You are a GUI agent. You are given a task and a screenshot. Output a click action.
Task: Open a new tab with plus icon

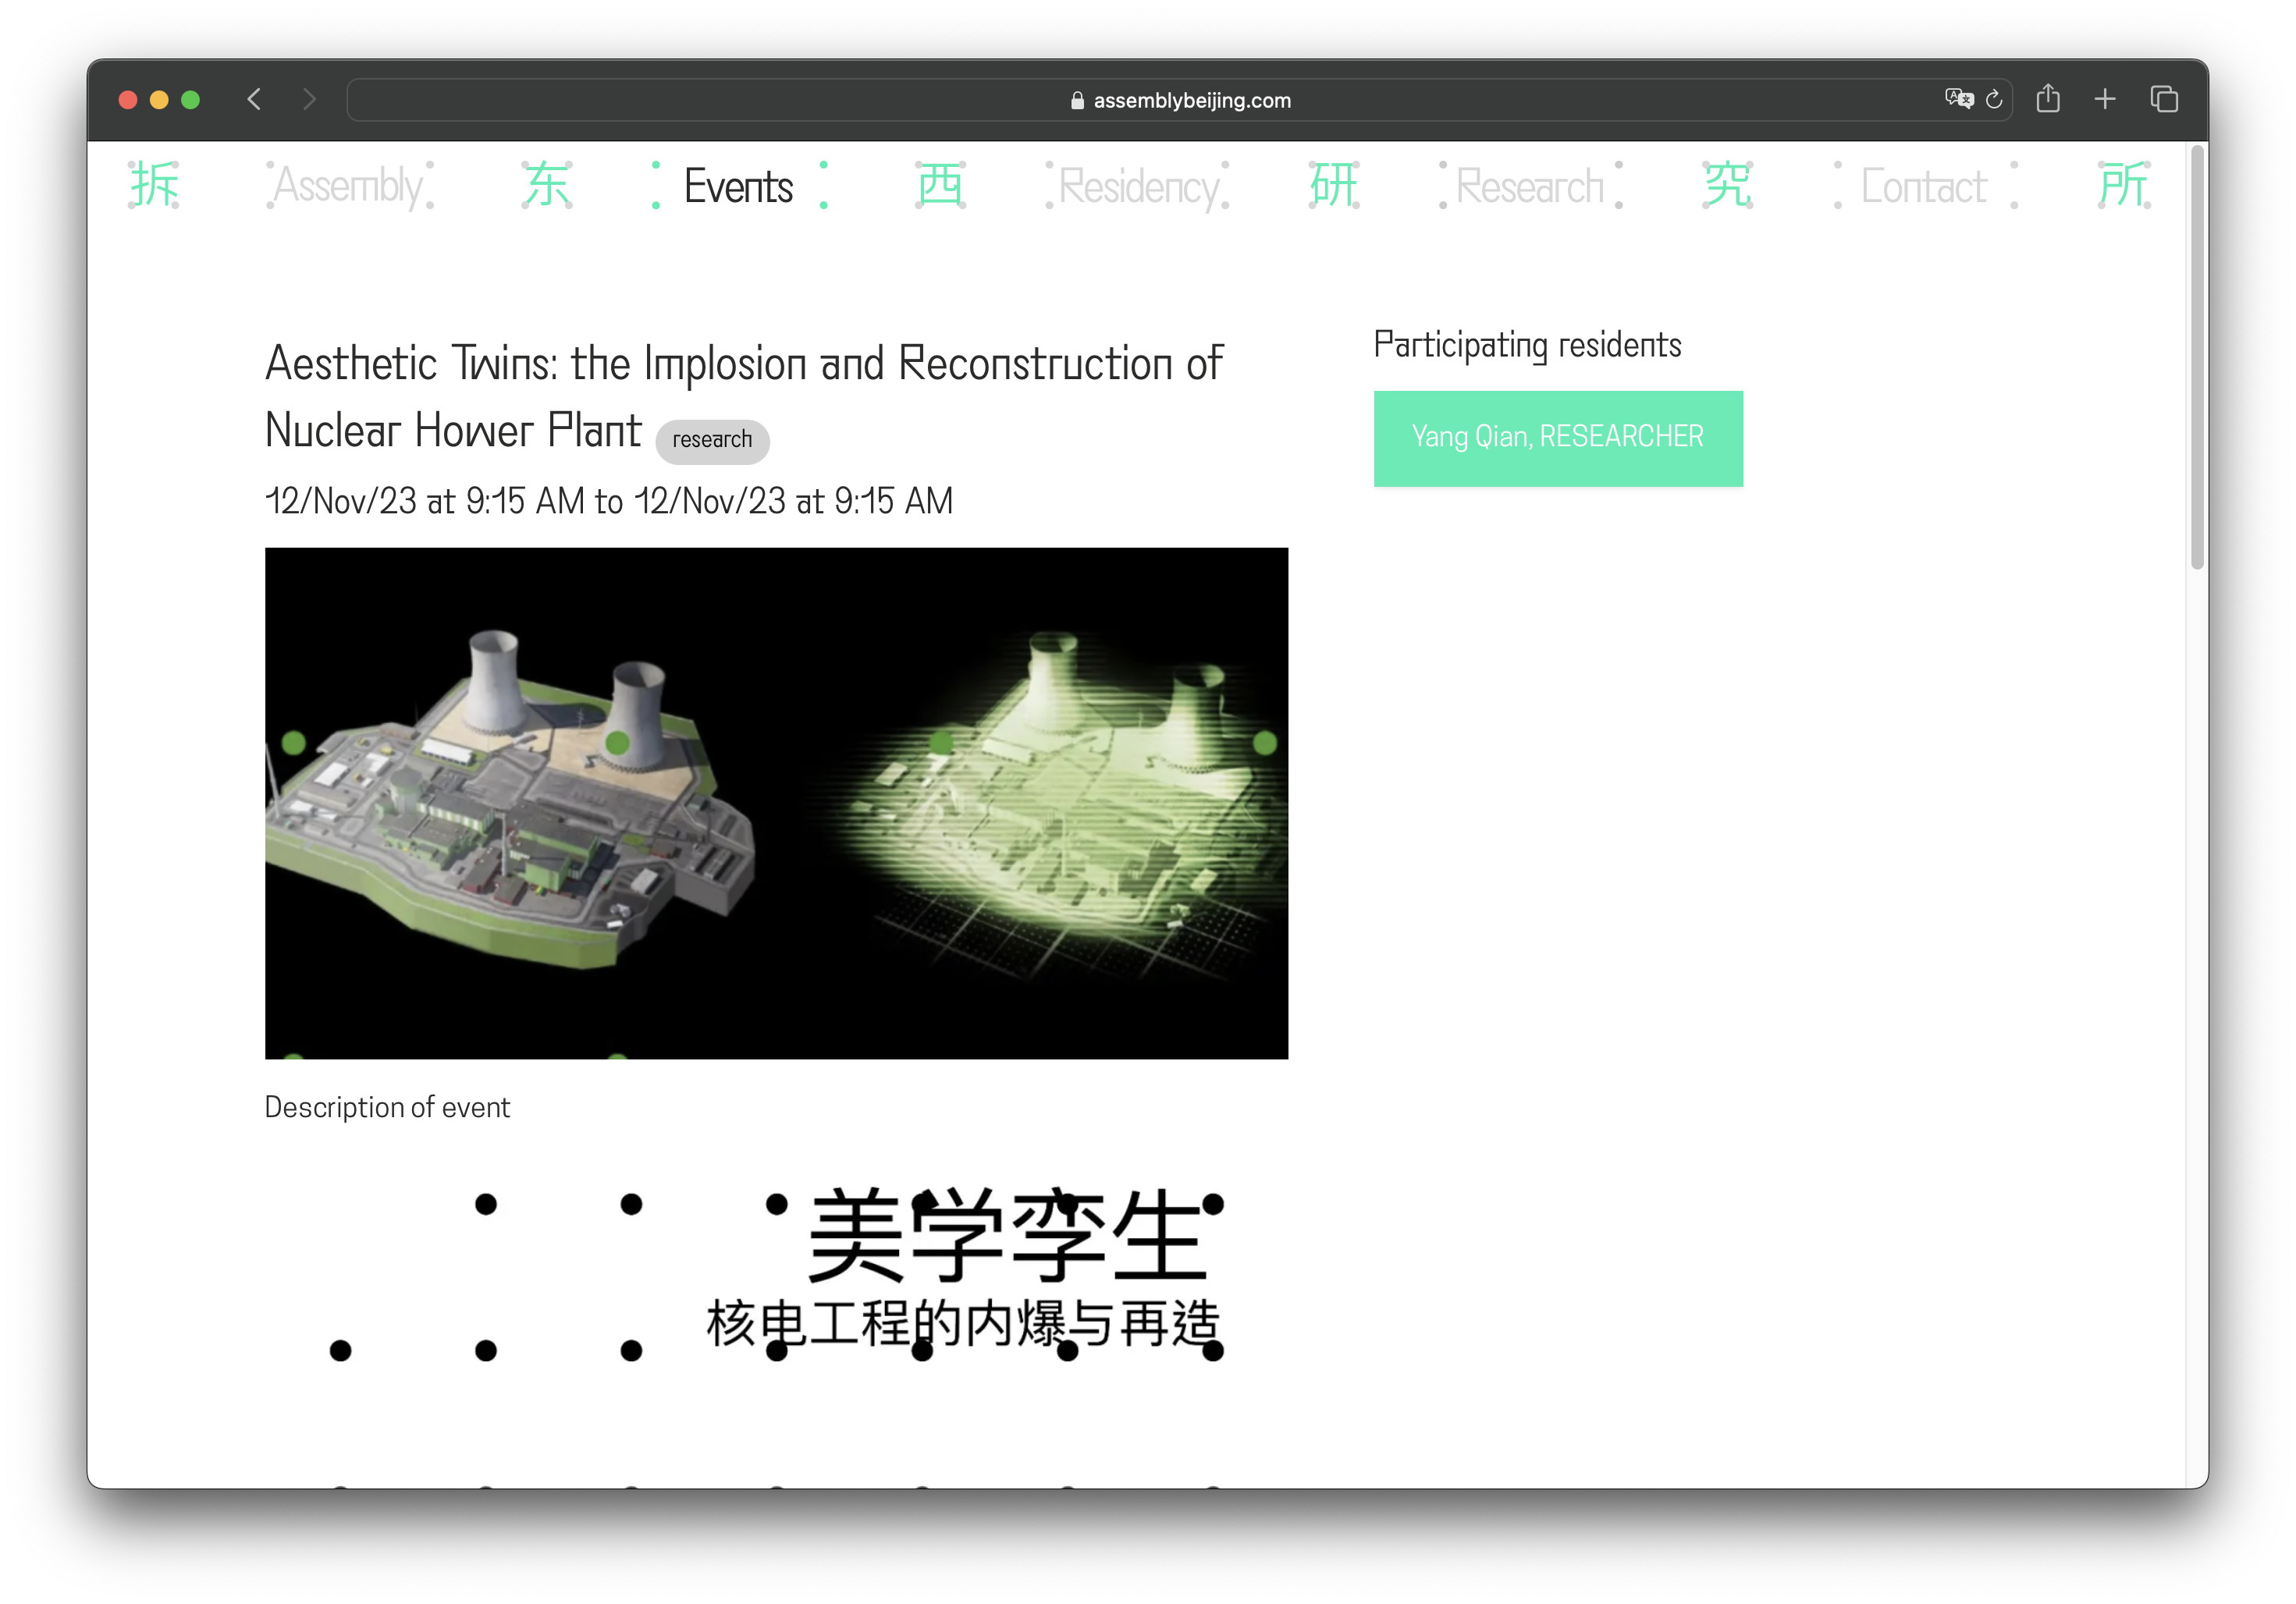(x=2104, y=99)
